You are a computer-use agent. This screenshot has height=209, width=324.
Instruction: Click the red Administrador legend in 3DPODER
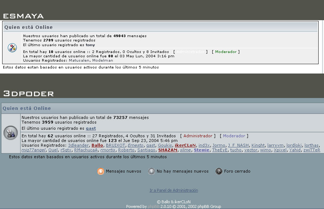point(198,136)
